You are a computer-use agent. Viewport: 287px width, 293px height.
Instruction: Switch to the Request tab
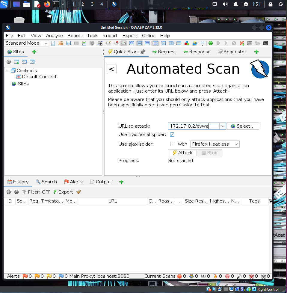pyautogui.click(x=164, y=52)
